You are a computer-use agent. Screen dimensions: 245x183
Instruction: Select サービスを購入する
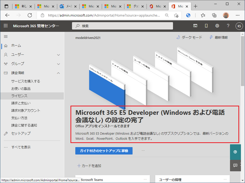(26, 81)
